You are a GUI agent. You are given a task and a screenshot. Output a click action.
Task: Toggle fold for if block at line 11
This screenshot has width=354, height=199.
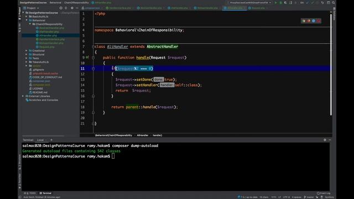pos(93,69)
